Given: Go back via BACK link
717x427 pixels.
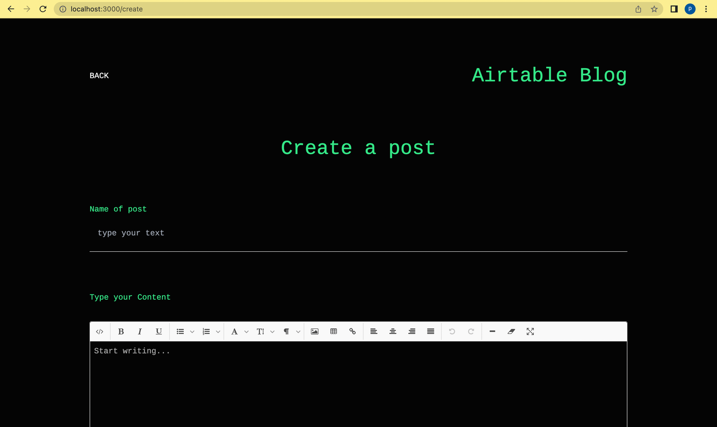Looking at the screenshot, I should (99, 76).
